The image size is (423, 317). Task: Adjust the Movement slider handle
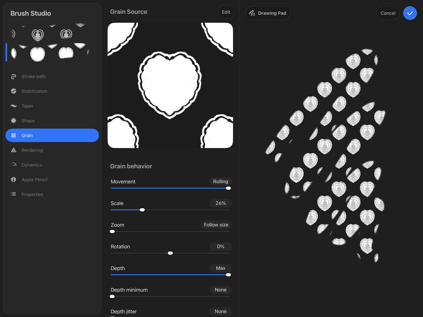click(x=228, y=188)
